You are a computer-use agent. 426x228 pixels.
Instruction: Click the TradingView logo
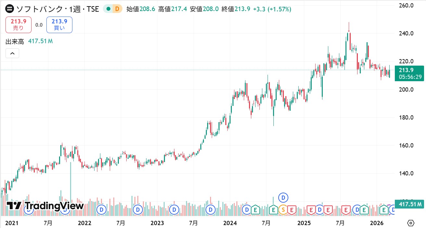coord(45,206)
